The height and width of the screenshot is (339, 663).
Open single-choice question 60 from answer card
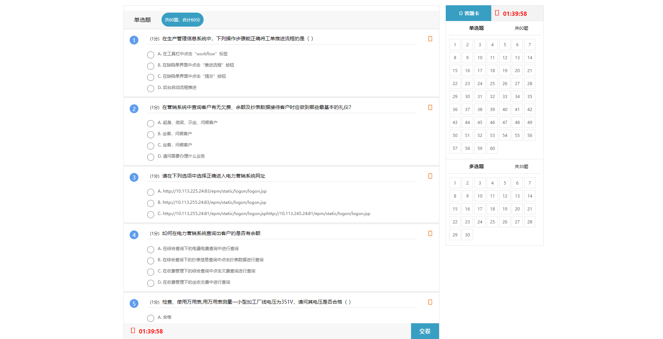(492, 148)
